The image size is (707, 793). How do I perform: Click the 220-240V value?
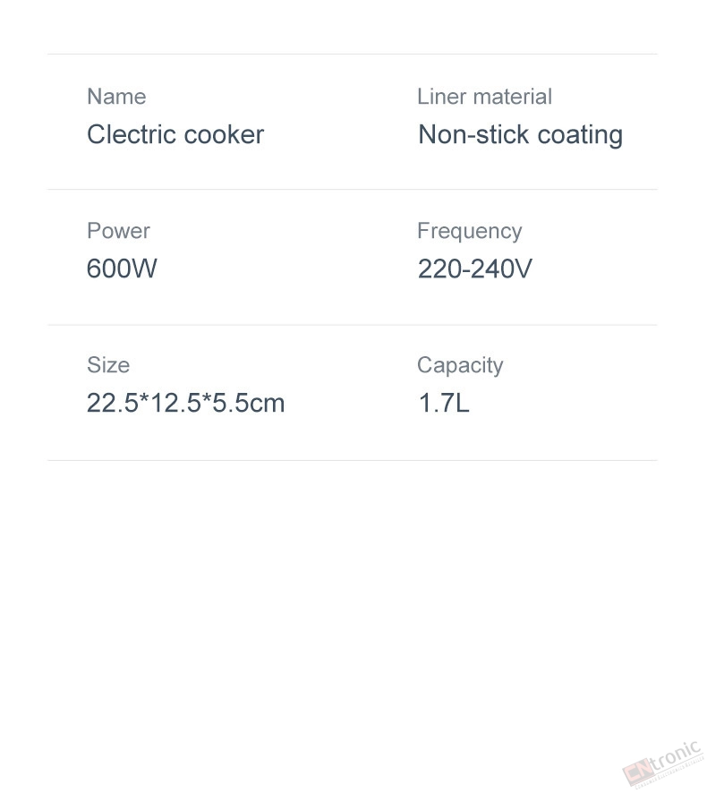pos(475,269)
